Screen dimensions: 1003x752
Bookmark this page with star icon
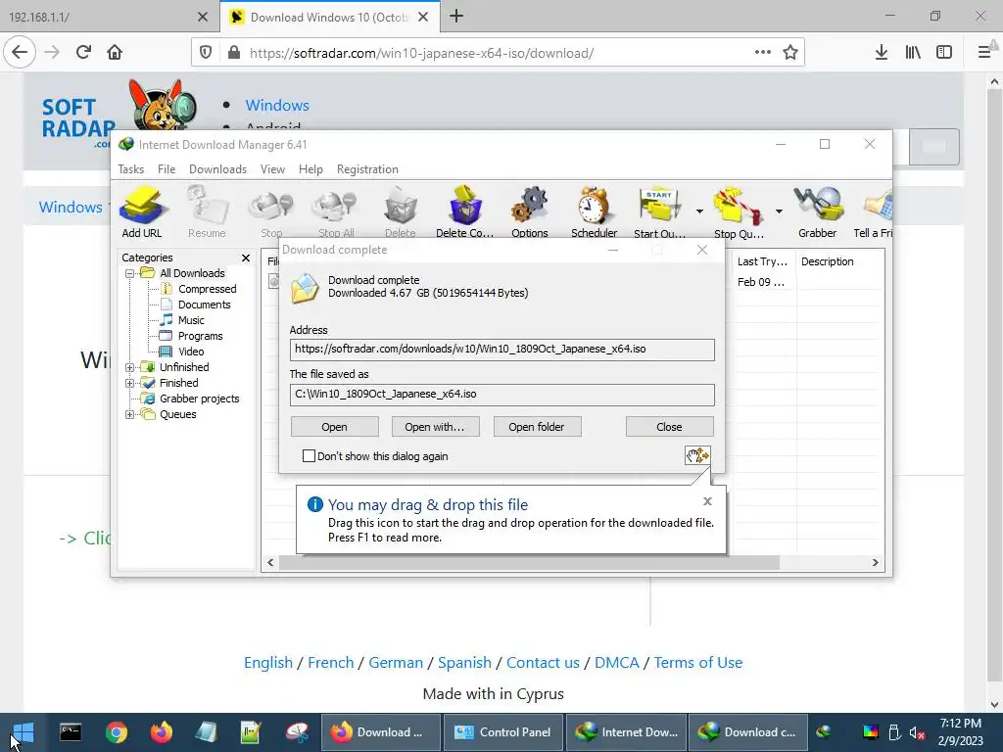click(790, 52)
